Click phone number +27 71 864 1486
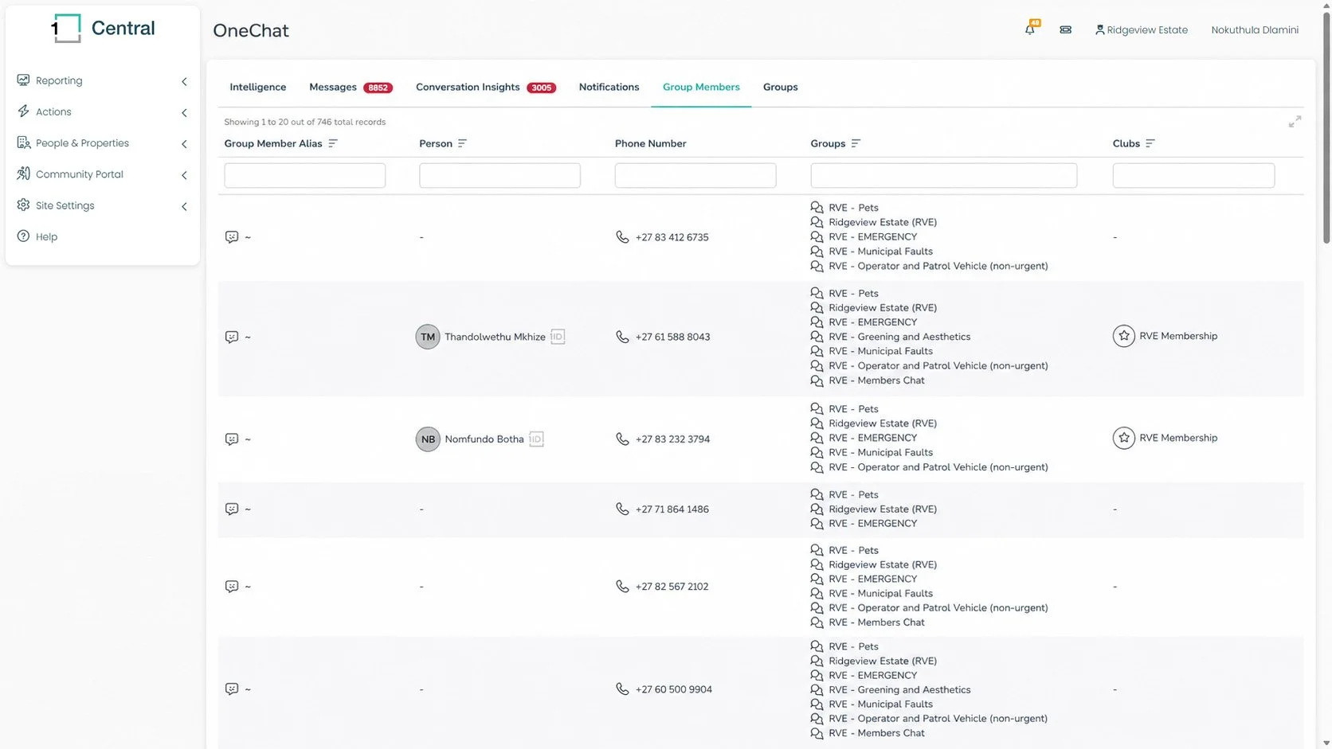Image resolution: width=1332 pixels, height=749 pixels. click(672, 509)
